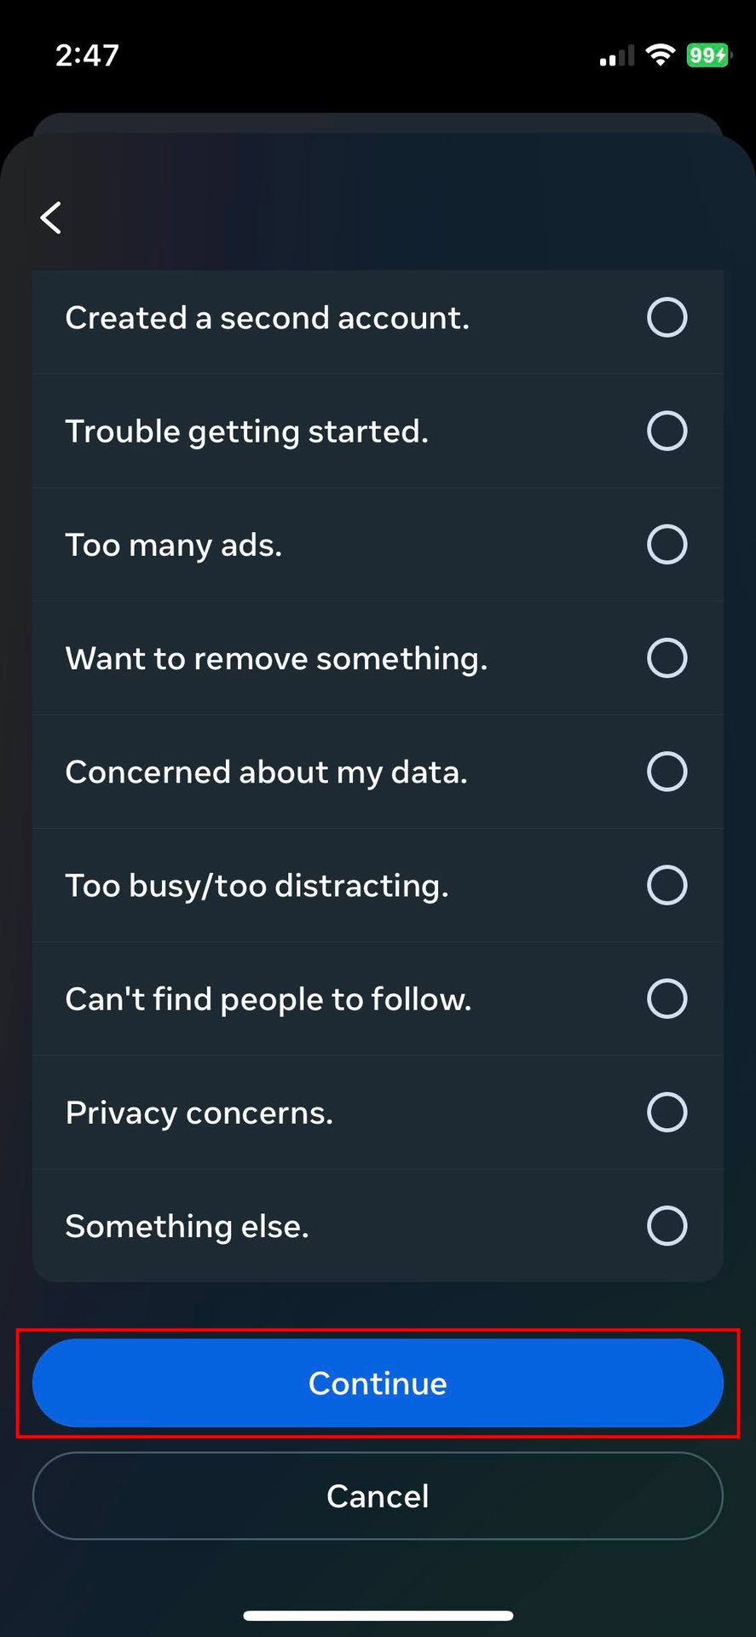This screenshot has width=756, height=1637.
Task: Select the "Too busy/too distracting" radio button
Action: click(667, 885)
